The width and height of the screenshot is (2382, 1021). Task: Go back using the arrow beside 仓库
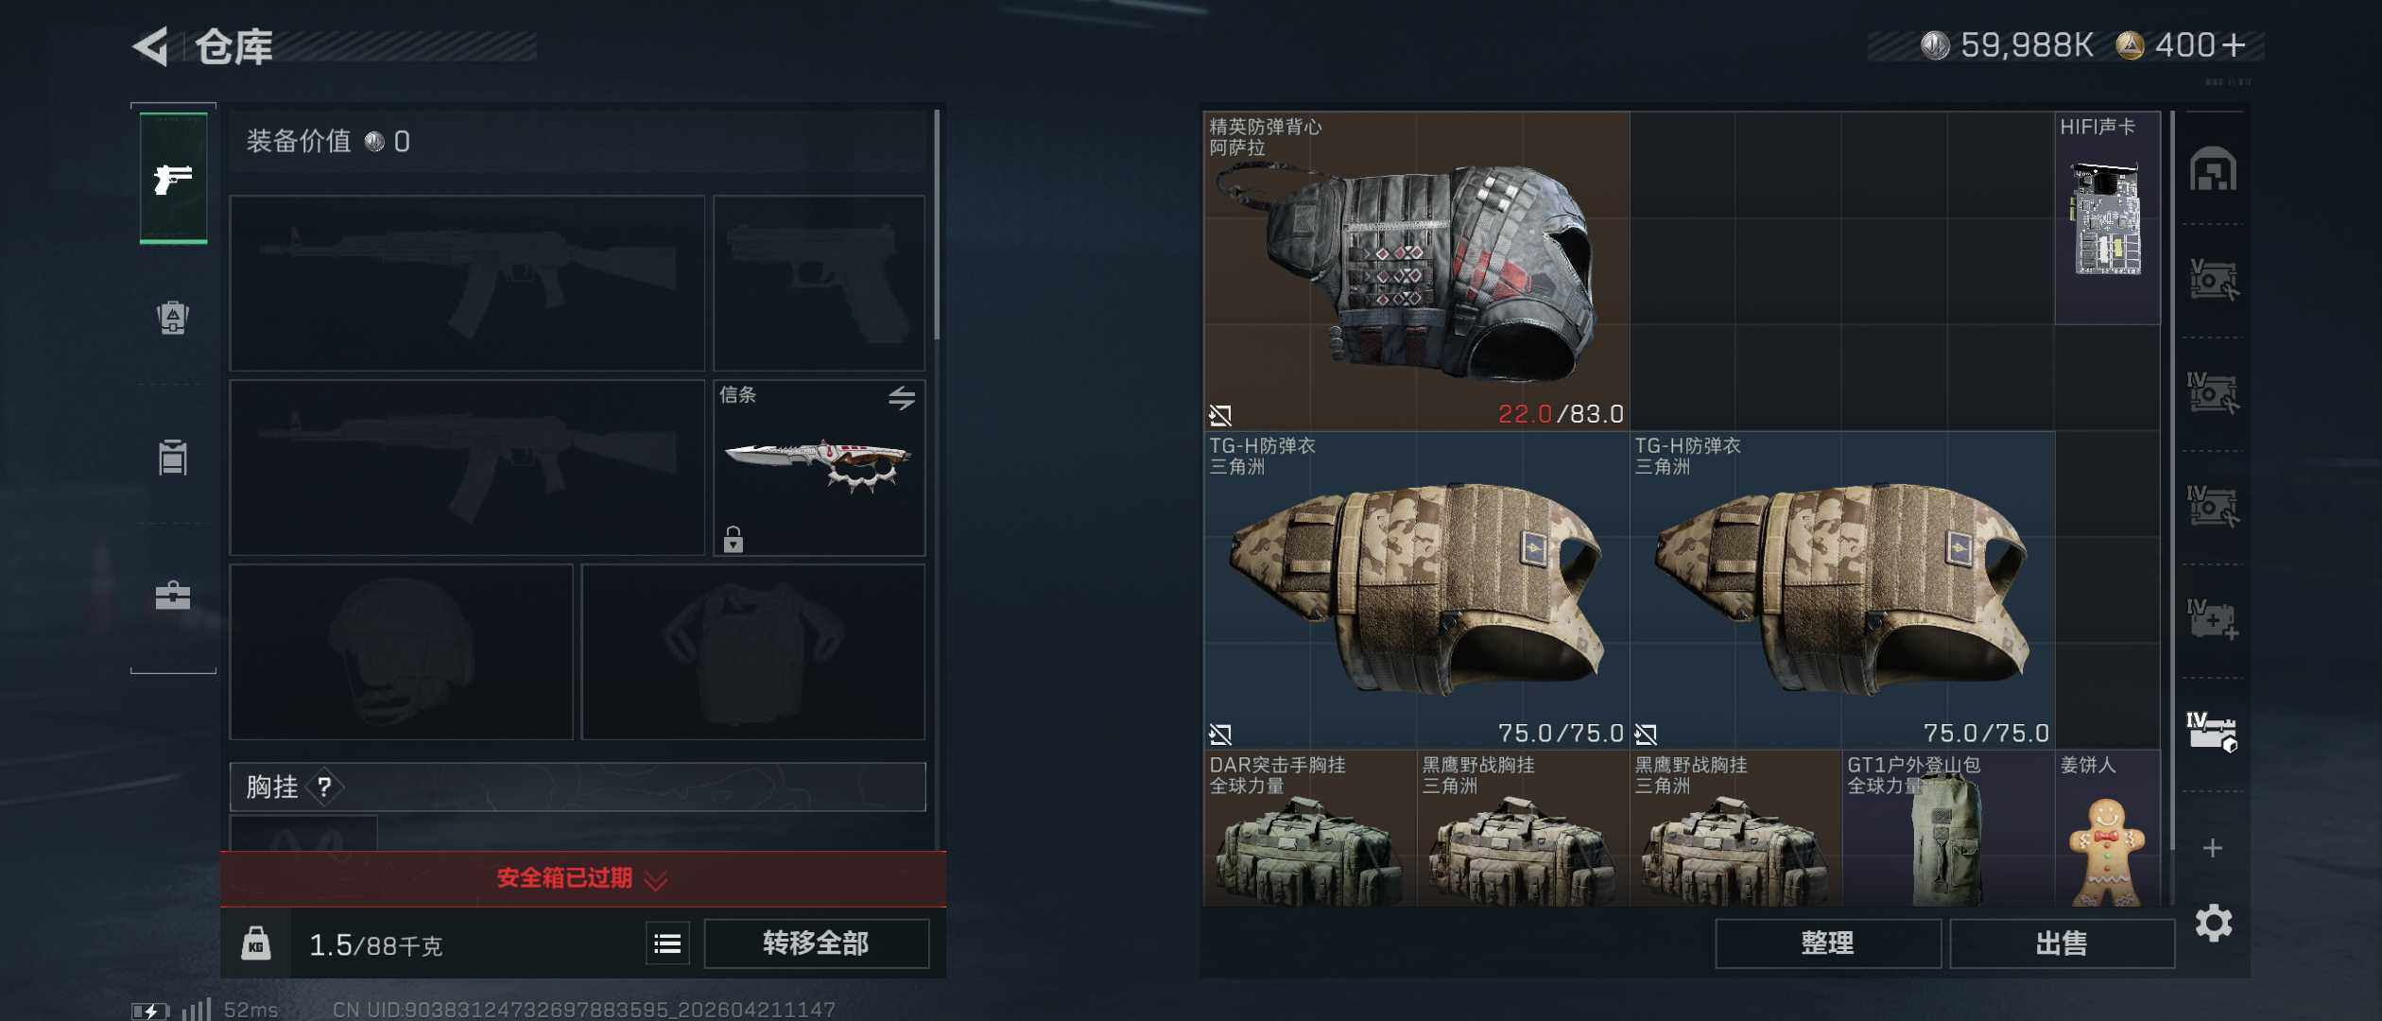click(x=151, y=46)
